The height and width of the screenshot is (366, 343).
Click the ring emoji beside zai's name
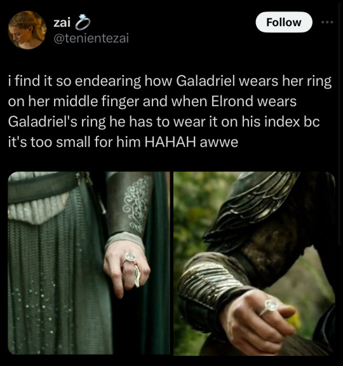(x=83, y=22)
